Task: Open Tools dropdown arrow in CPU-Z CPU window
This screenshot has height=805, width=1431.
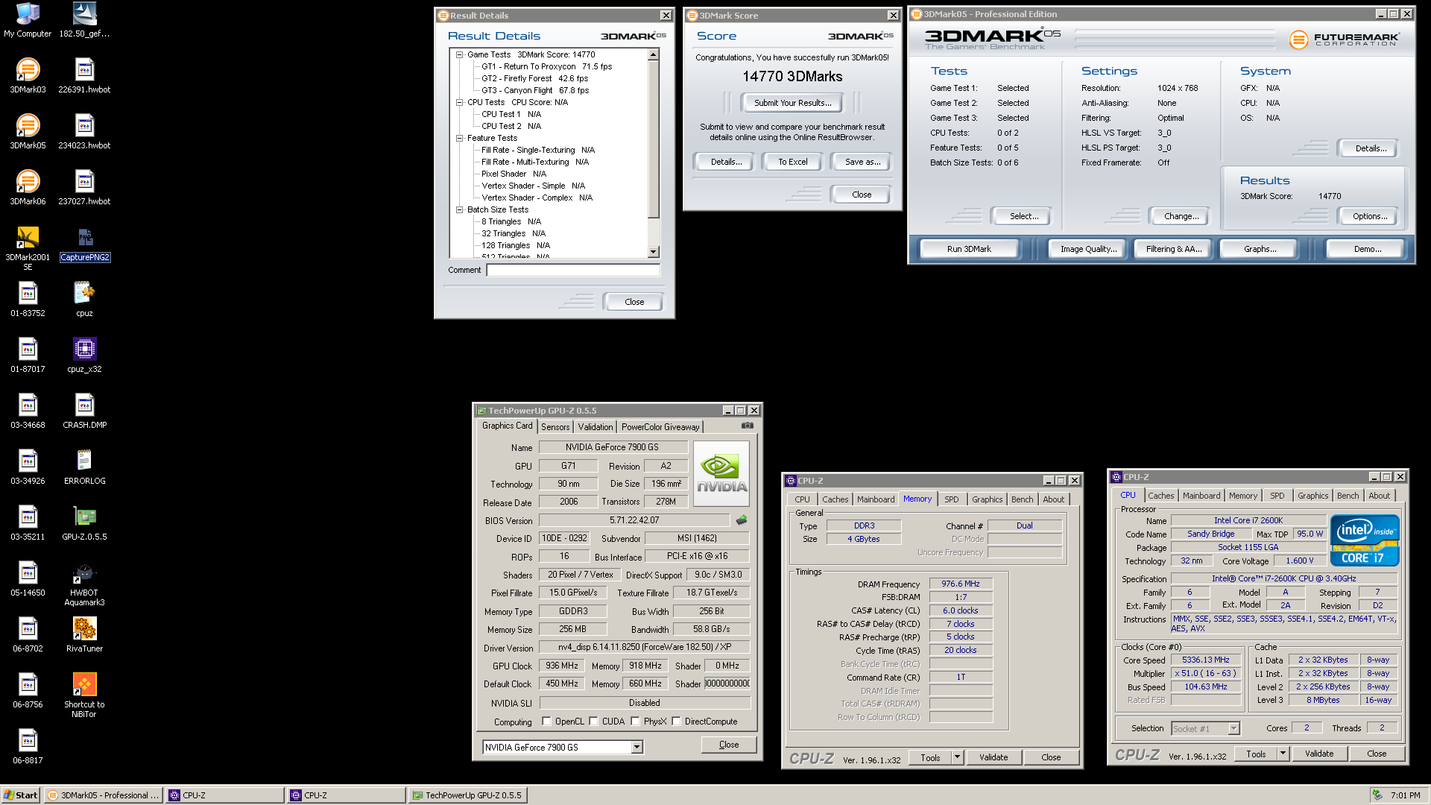Action: 1283,754
